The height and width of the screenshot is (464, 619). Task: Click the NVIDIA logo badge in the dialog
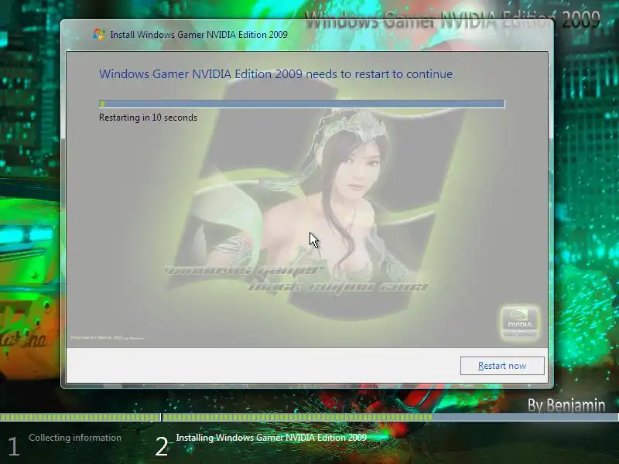(519, 322)
